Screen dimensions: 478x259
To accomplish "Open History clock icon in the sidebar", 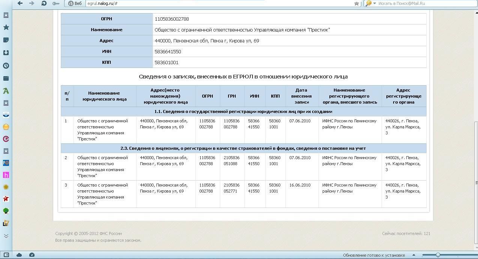I will pyautogui.click(x=6, y=66).
